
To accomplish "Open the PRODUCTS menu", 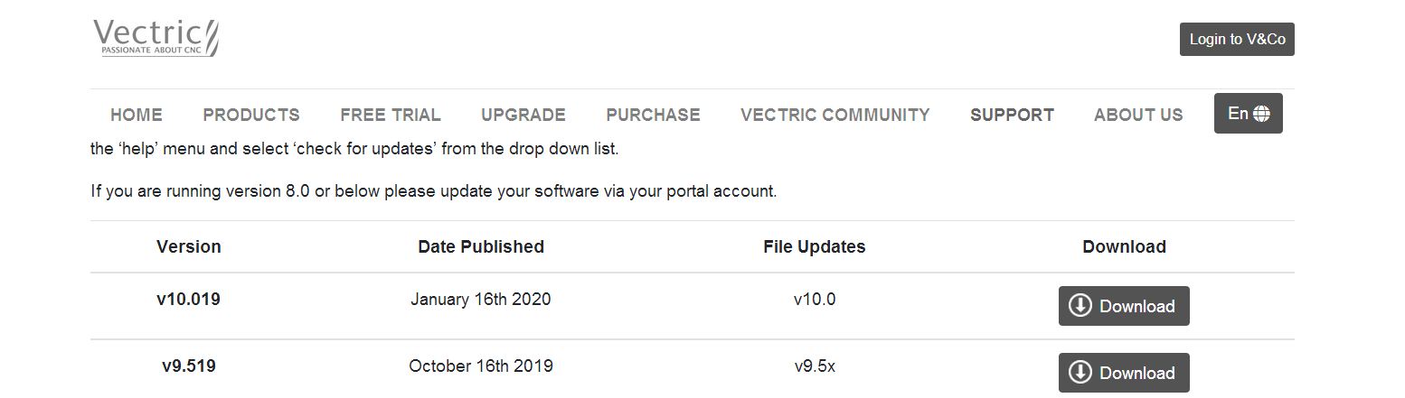I will pos(251,116).
